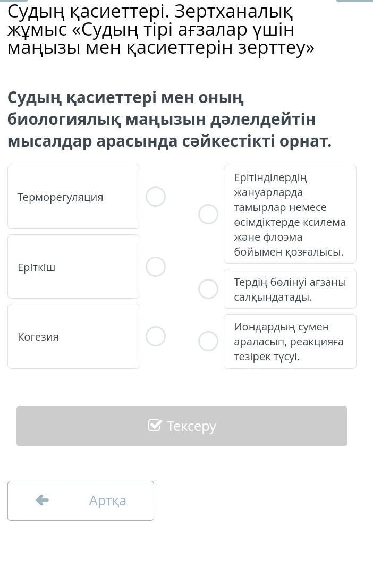Viewport: 373px width, 568px height.
Task: Select radio beside Иондардың сумен араласып answer
Action: click(208, 341)
